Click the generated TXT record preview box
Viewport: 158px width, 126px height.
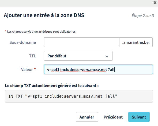coord(79,96)
